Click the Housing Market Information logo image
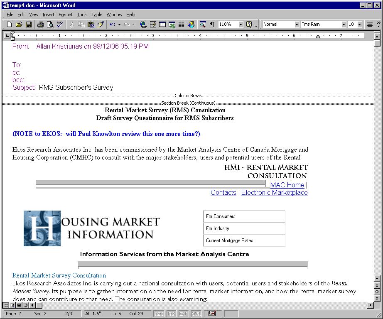The width and height of the screenshot is (383, 319). coord(92,228)
